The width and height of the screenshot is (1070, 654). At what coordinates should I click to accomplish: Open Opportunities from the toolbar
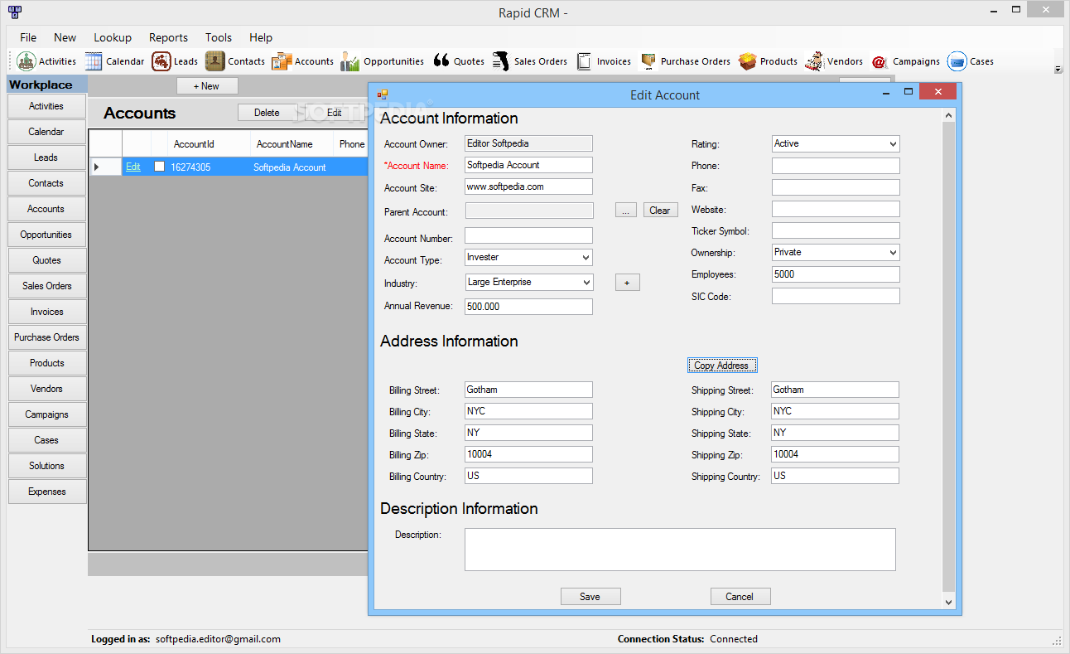click(383, 61)
